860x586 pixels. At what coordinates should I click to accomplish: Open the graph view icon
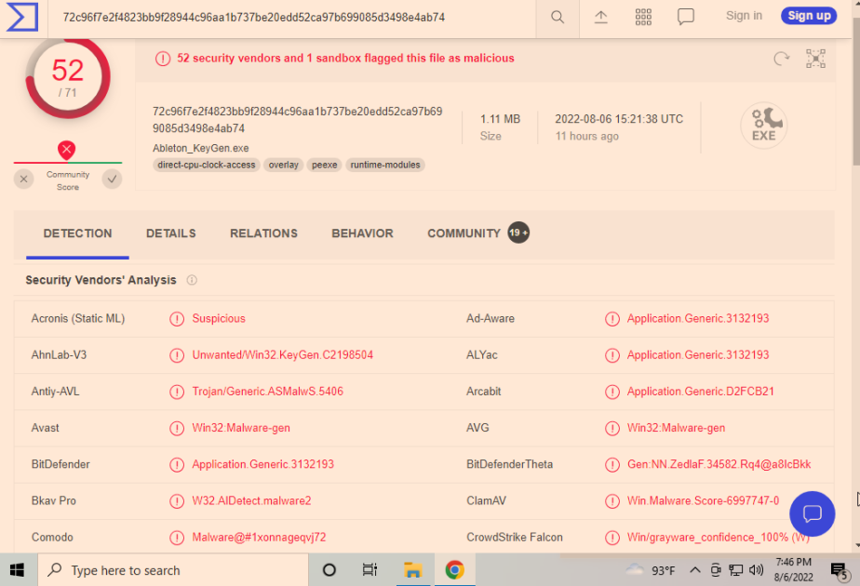pyautogui.click(x=815, y=58)
